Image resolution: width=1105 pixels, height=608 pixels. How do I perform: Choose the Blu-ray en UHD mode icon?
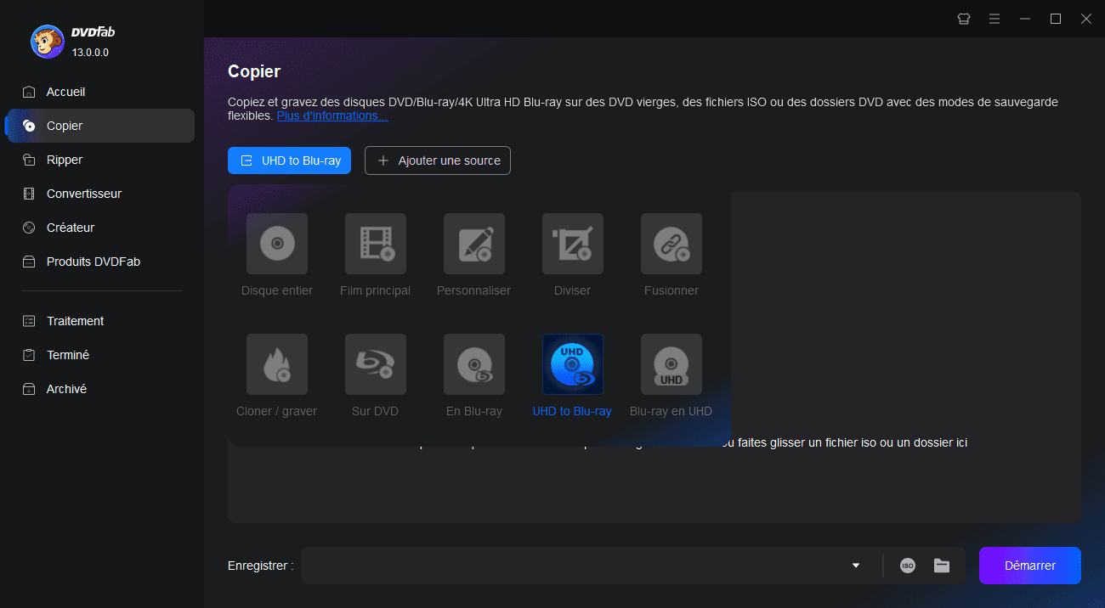pyautogui.click(x=671, y=364)
